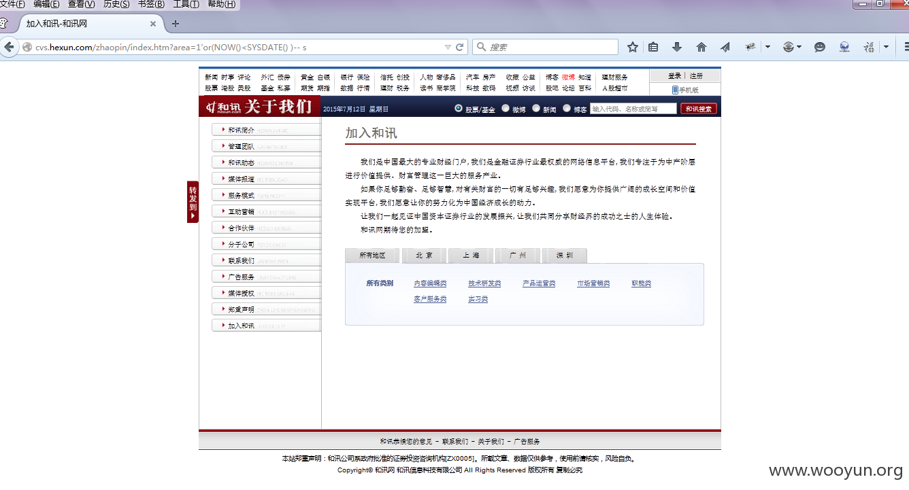Open the 合作伙伴 sidebar item
The width and height of the screenshot is (909, 490).
pos(266,228)
